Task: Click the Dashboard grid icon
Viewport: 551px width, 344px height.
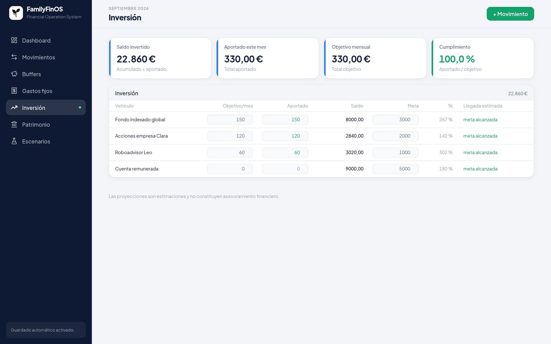Action: click(14, 40)
